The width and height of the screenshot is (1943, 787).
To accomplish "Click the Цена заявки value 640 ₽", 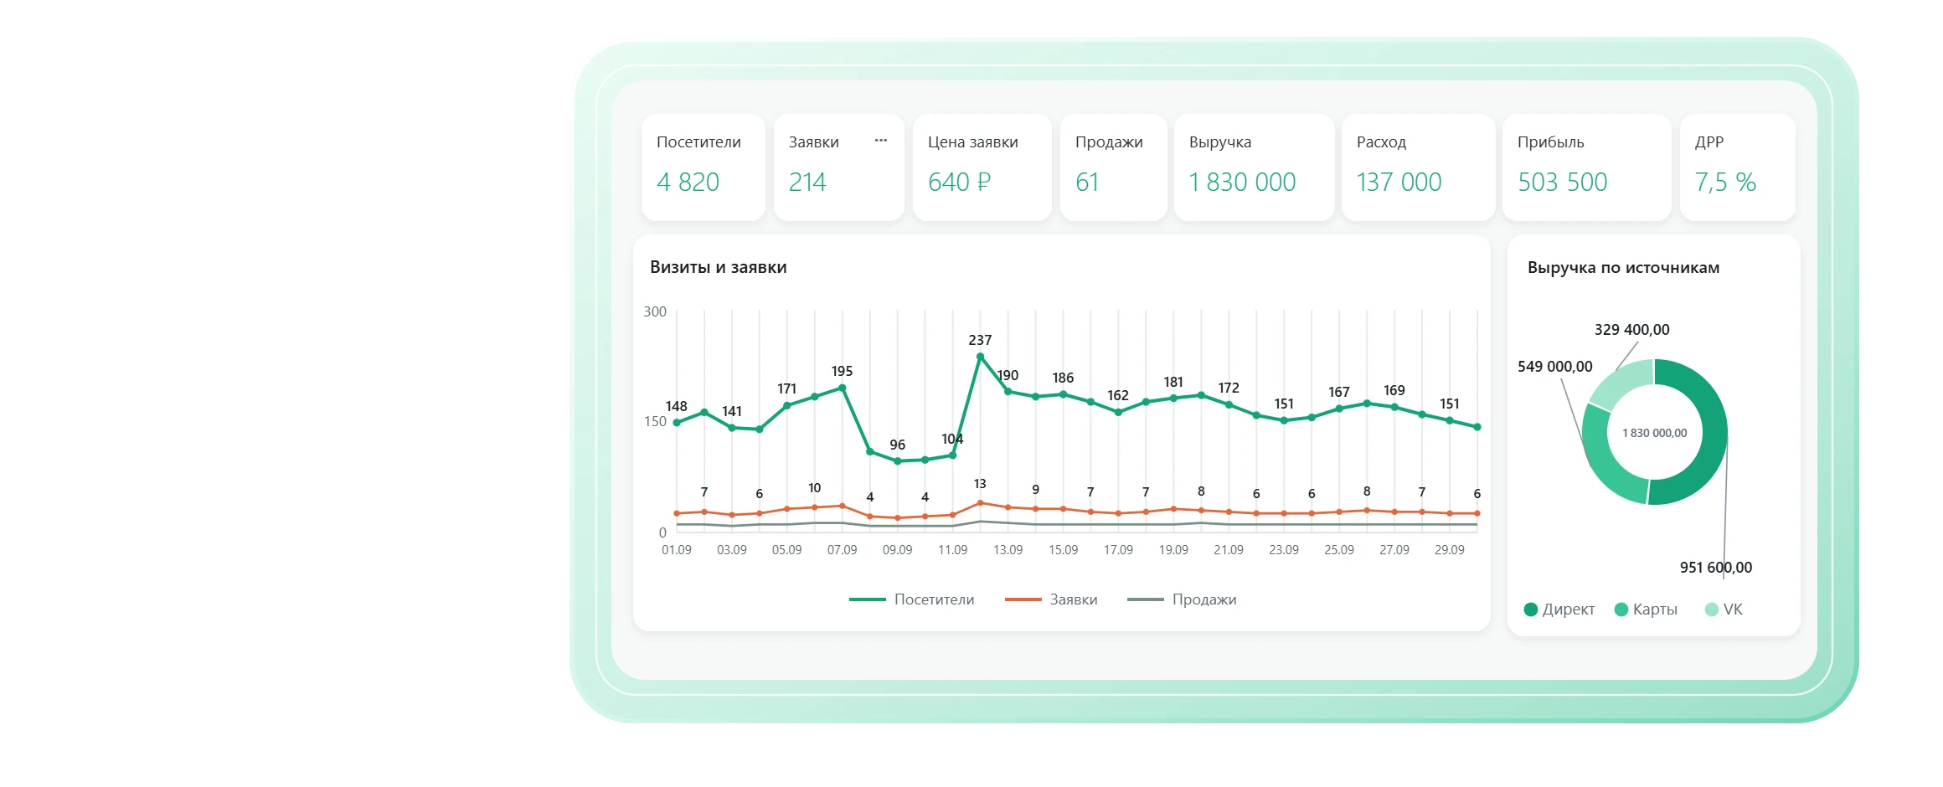I will [x=959, y=182].
